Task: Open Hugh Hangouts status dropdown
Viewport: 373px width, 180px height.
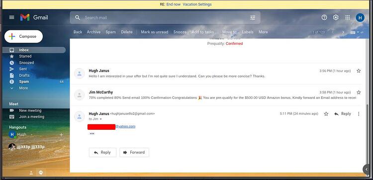Action: pyautogui.click(x=31, y=135)
